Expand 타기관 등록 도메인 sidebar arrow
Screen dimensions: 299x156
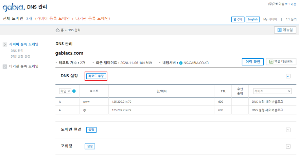5,66
